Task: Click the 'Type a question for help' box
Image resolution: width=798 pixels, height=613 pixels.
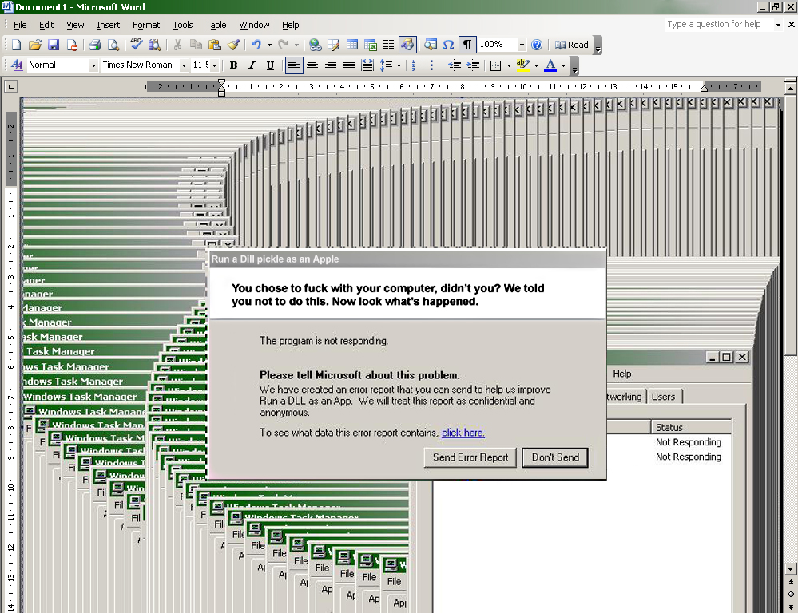Action: pos(717,24)
